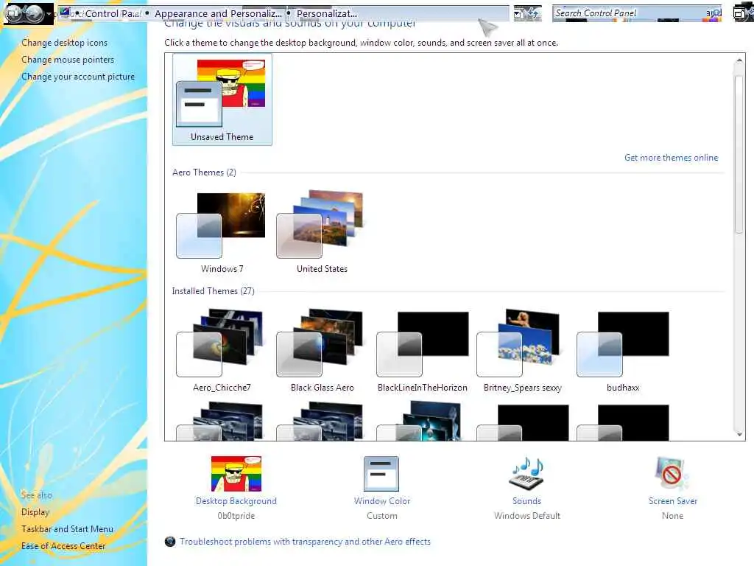Go back using the Back arrow button
Screen dimensions: 754x566
(14, 13)
